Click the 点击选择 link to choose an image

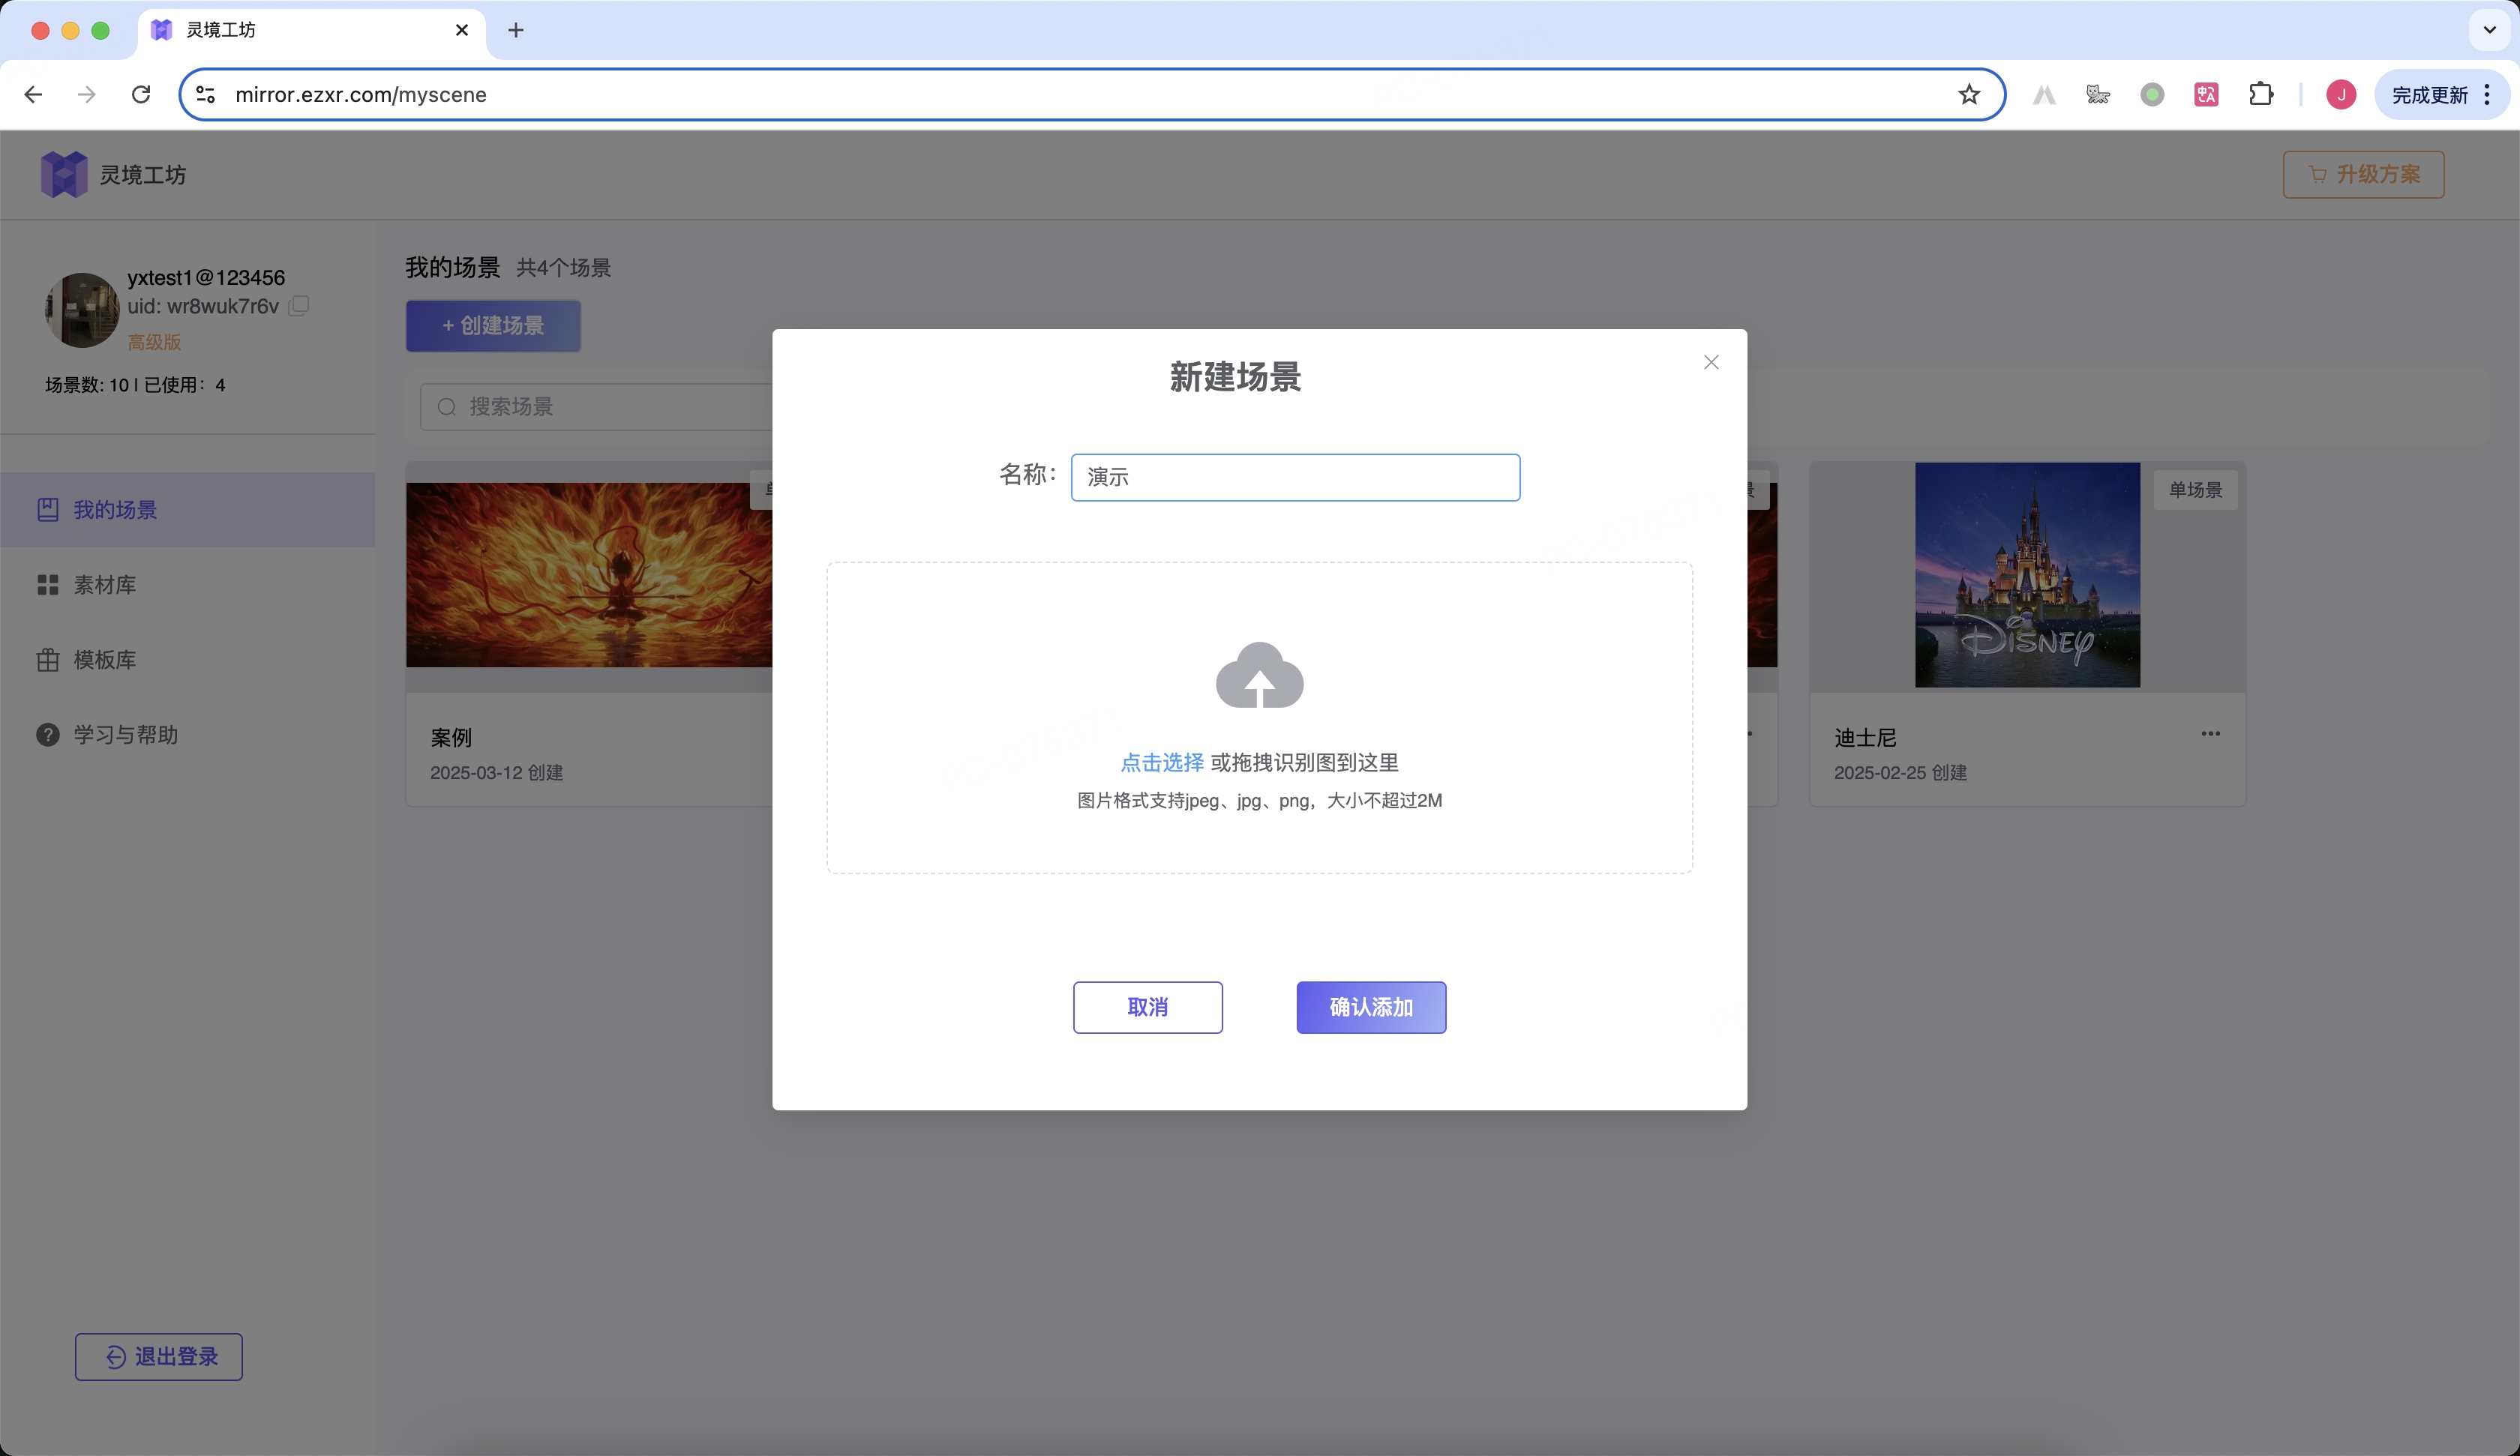1162,762
